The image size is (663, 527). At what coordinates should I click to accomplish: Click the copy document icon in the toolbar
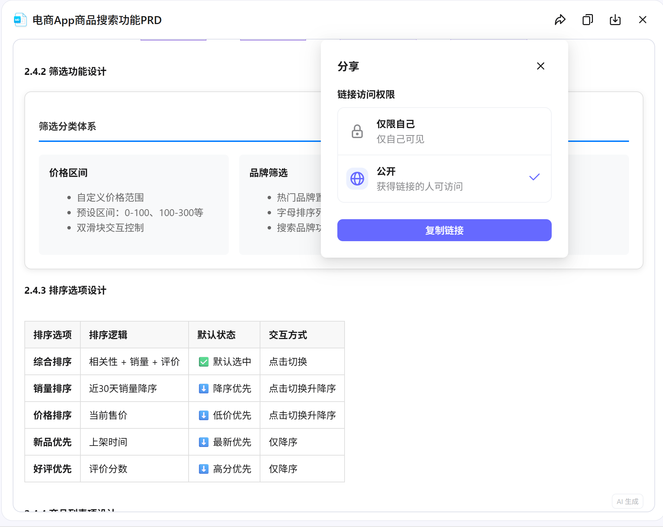[588, 20]
